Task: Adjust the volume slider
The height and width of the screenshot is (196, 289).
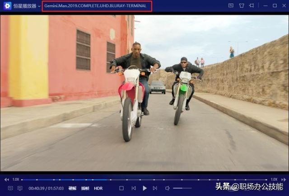Action: click(182, 188)
